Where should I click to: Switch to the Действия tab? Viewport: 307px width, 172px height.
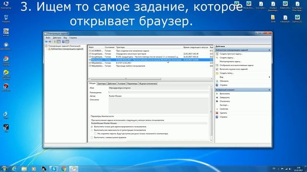tap(112, 84)
